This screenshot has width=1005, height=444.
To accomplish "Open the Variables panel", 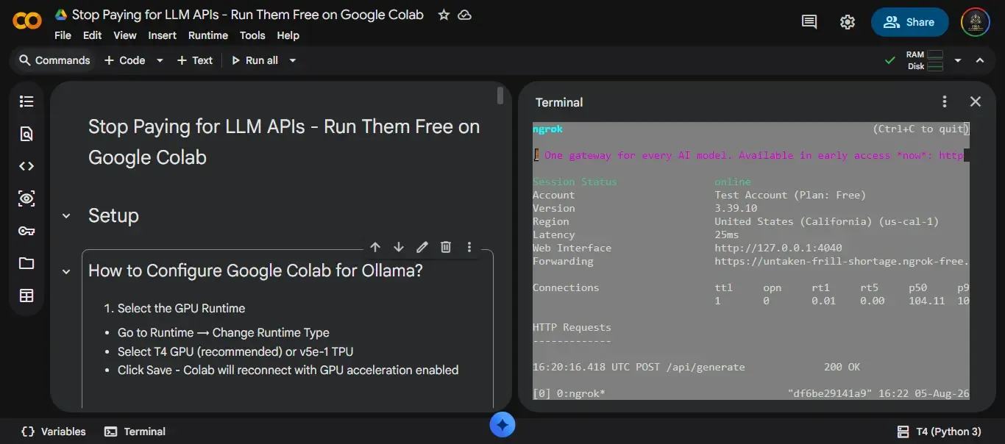I will click(54, 432).
